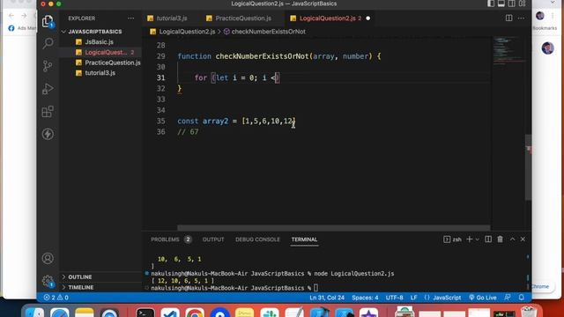Change encoding via UTF-8
The height and width of the screenshot is (317, 564).
click(394, 298)
